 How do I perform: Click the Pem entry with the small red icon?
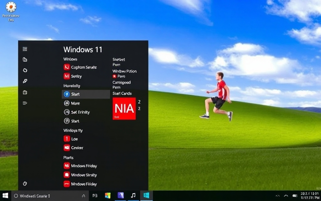pyautogui.click(x=119, y=76)
